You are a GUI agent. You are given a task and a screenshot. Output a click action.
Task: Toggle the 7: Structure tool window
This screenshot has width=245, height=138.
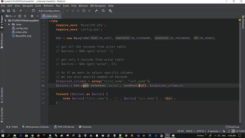(2, 95)
